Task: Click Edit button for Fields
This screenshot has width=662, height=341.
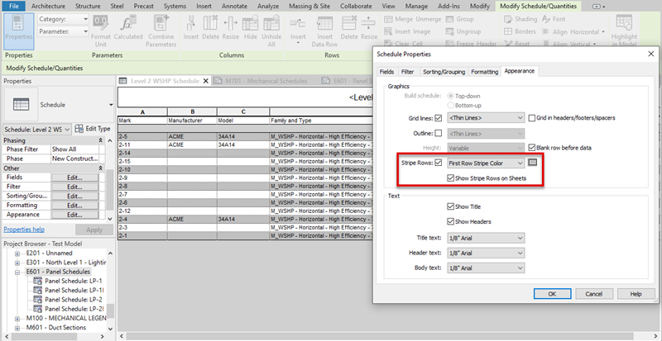Action: [74, 178]
